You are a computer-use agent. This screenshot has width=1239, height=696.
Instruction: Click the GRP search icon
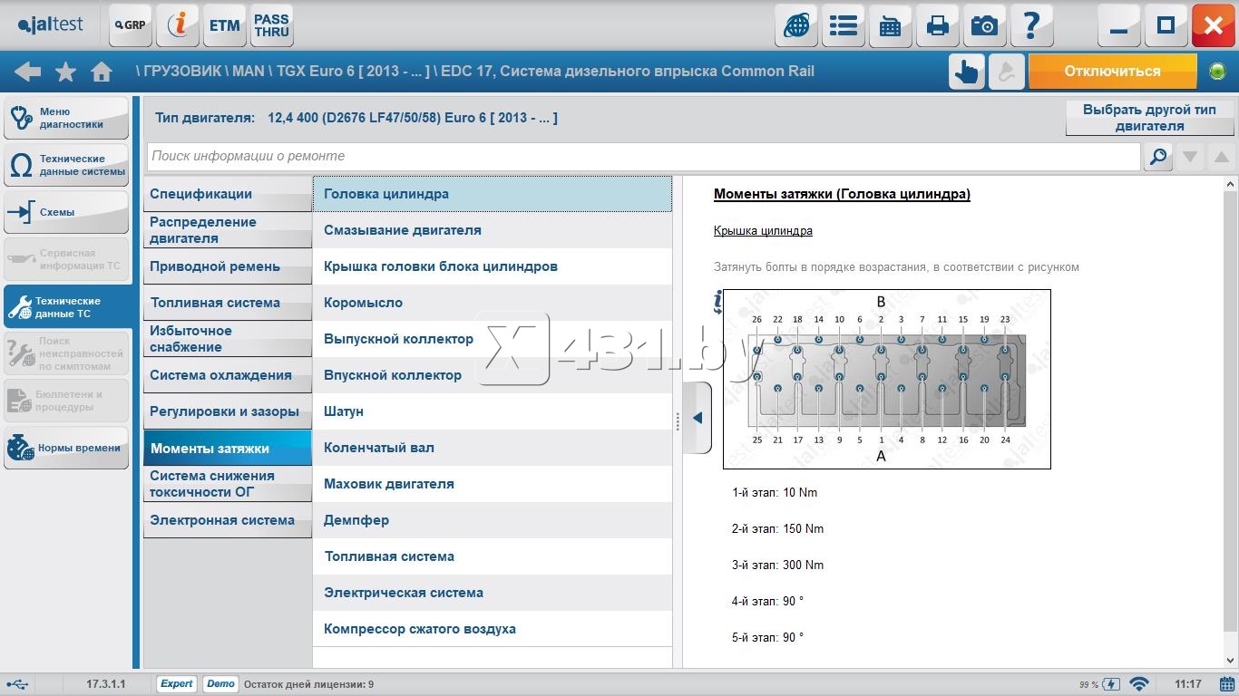tap(131, 25)
